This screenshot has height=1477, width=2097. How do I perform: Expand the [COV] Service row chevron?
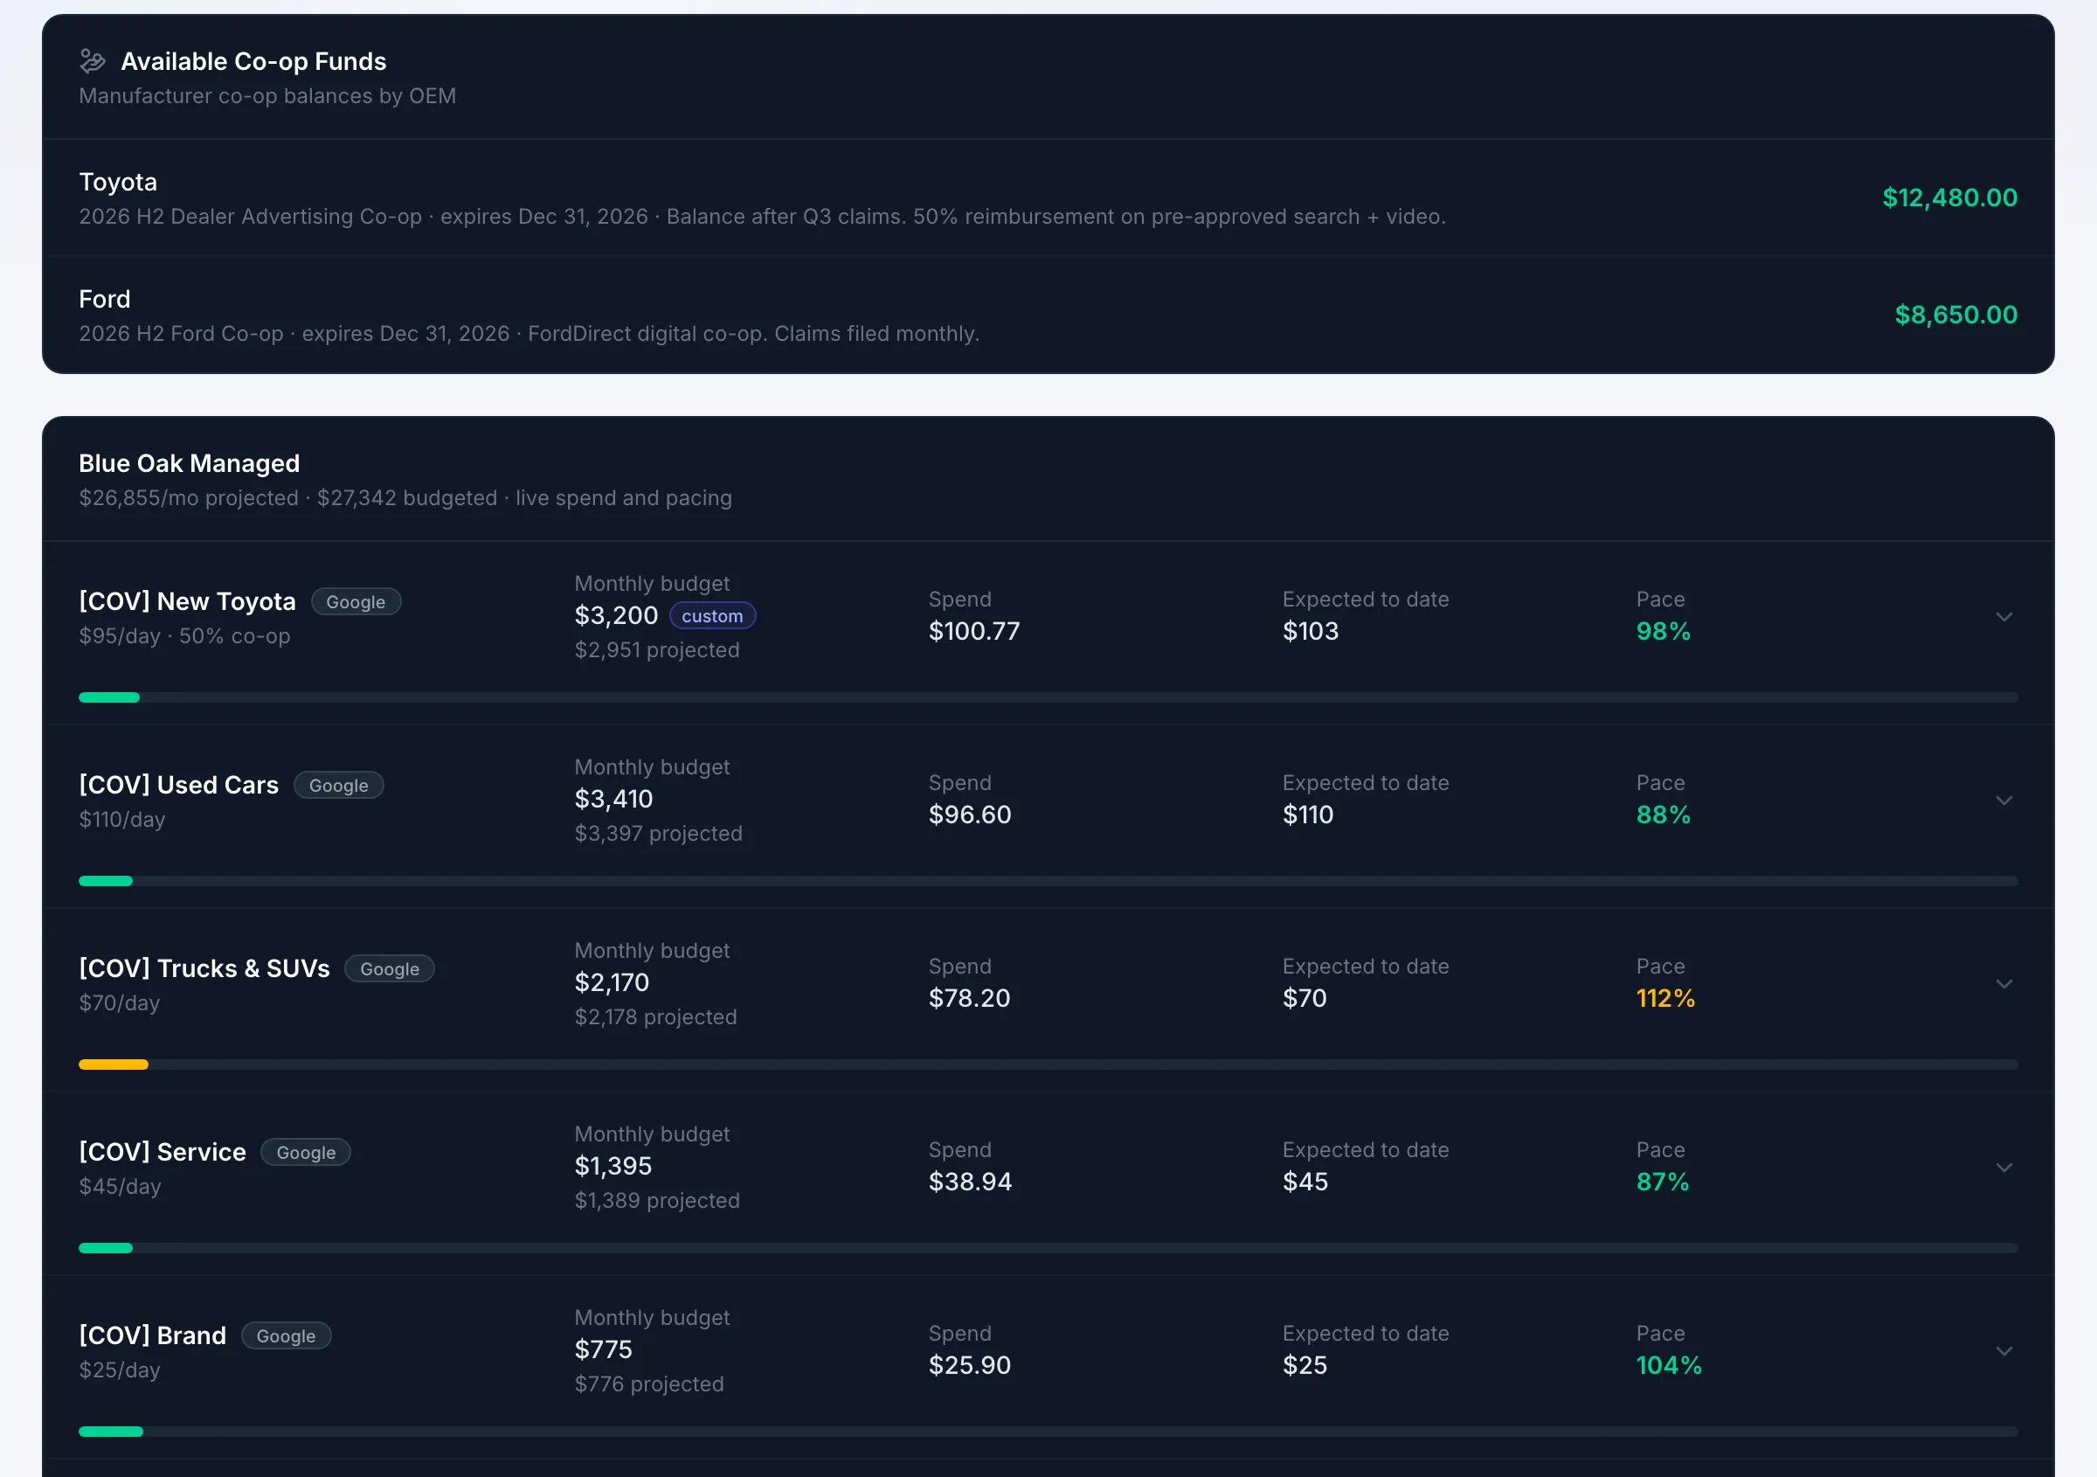coord(2004,1168)
